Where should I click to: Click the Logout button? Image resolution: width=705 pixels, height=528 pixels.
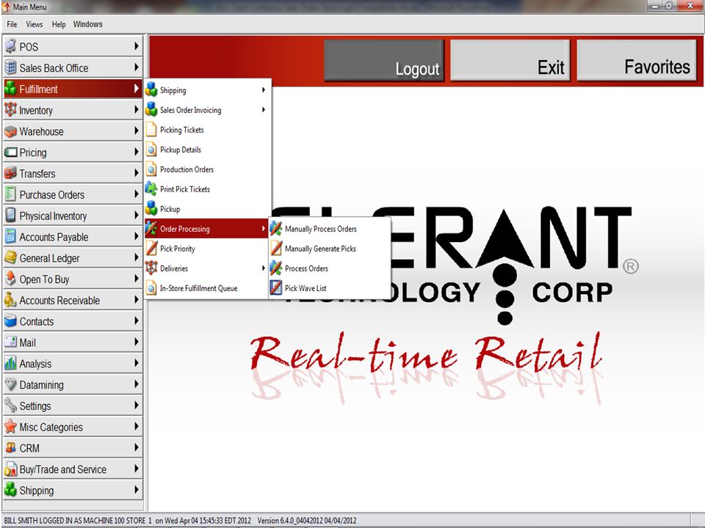tap(384, 60)
